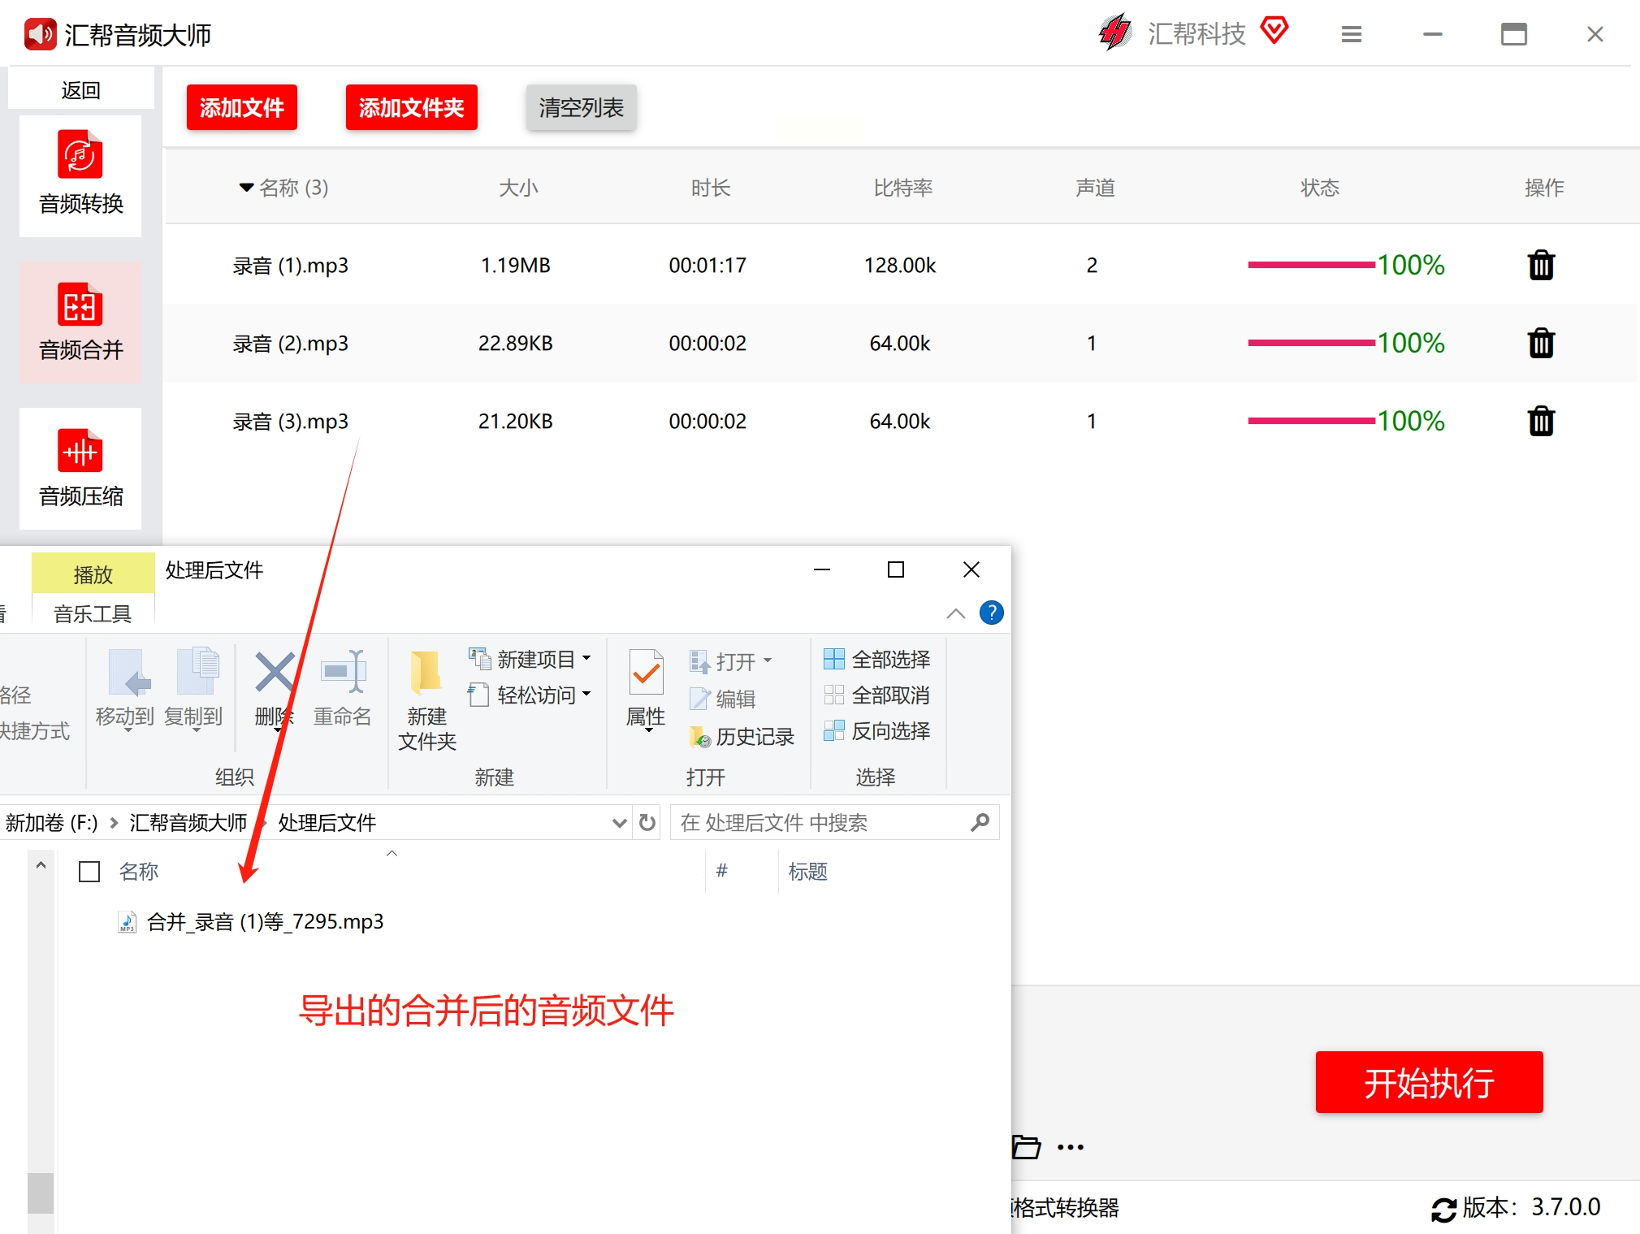
Task: Click the 添加文件 add file button
Action: pos(241,107)
